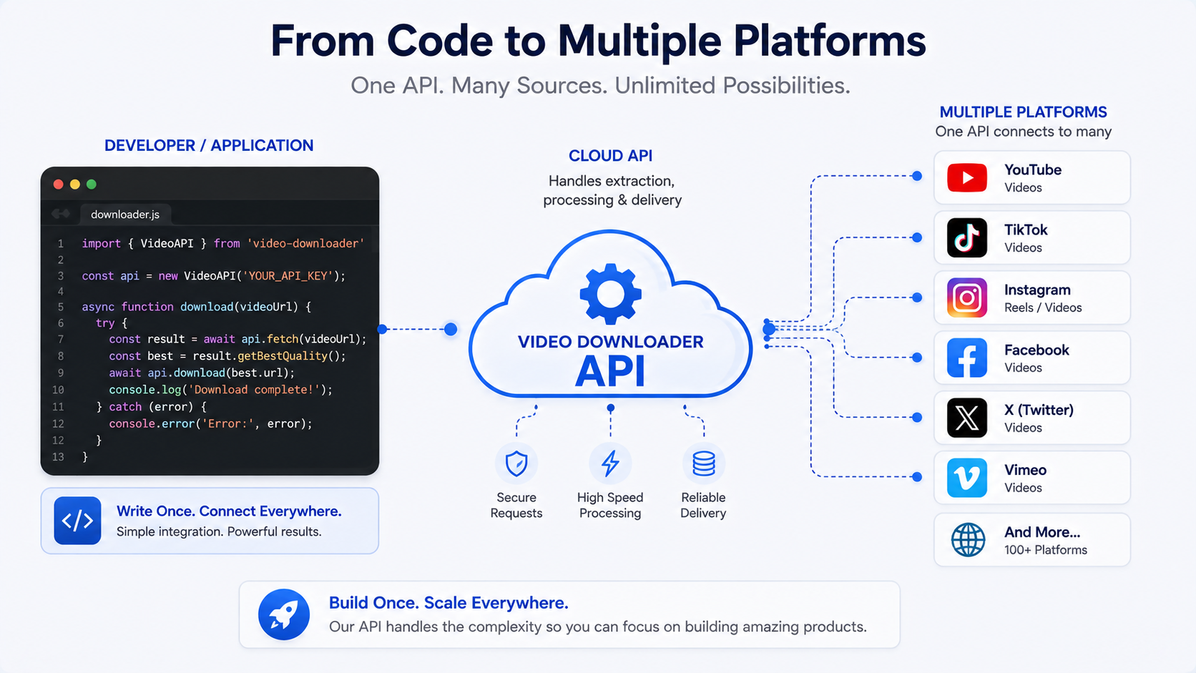Click the yellow minimize dot in code window

75,185
